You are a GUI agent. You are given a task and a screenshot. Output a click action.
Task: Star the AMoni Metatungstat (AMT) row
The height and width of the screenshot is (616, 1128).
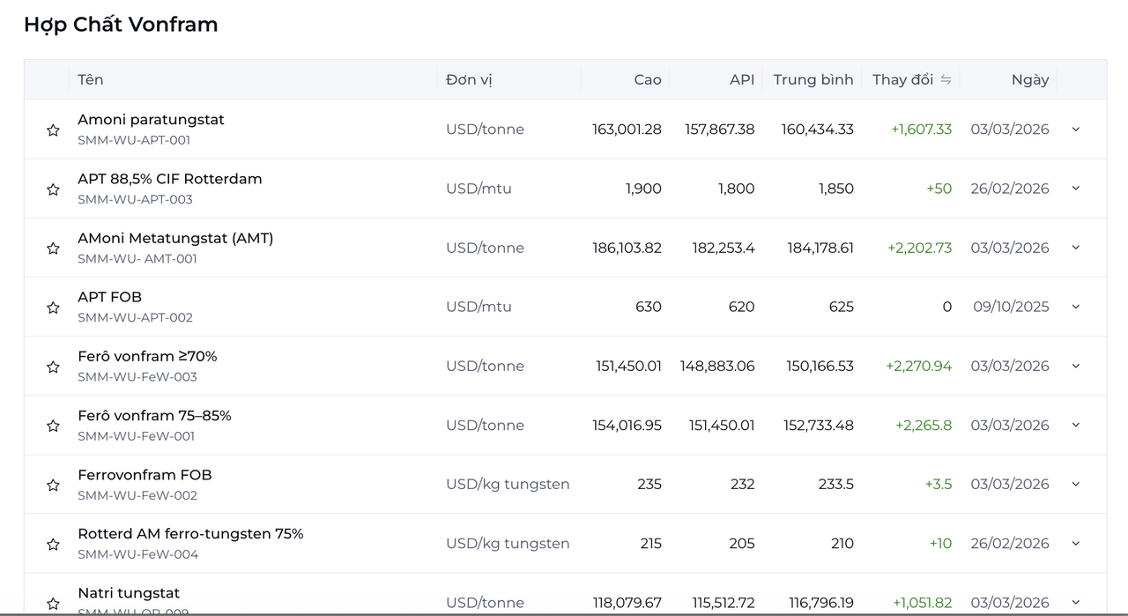(53, 249)
